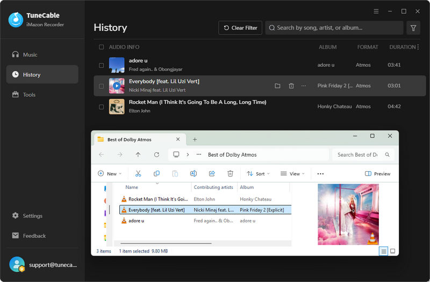Toggle the select-all checkbox by AUDIO INFO
430x282 pixels.
click(101, 47)
